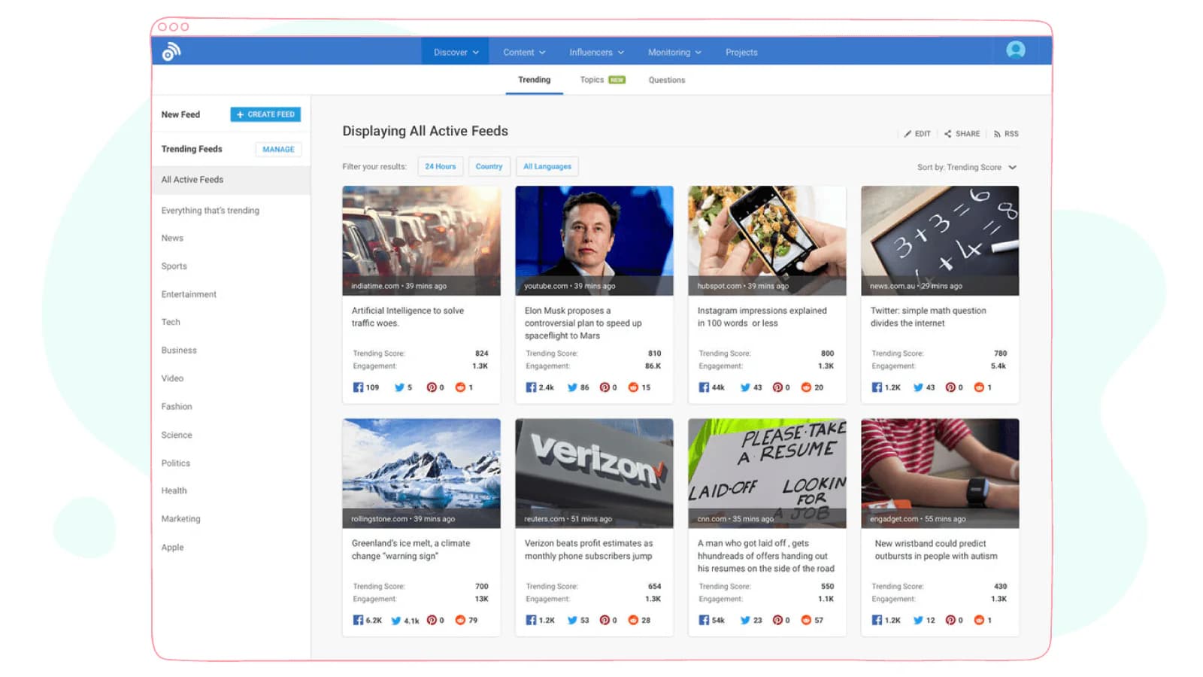Open Elon Musk article thumbnail

[594, 241]
